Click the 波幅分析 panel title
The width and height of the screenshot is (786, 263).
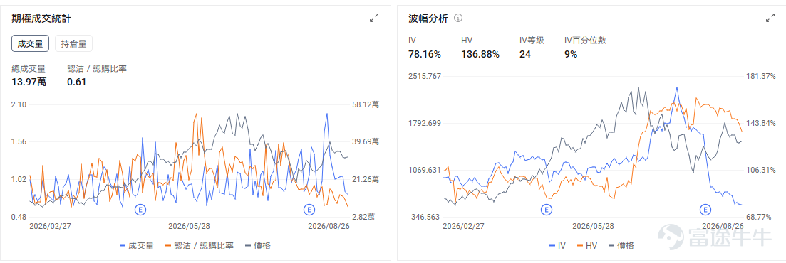click(x=429, y=18)
